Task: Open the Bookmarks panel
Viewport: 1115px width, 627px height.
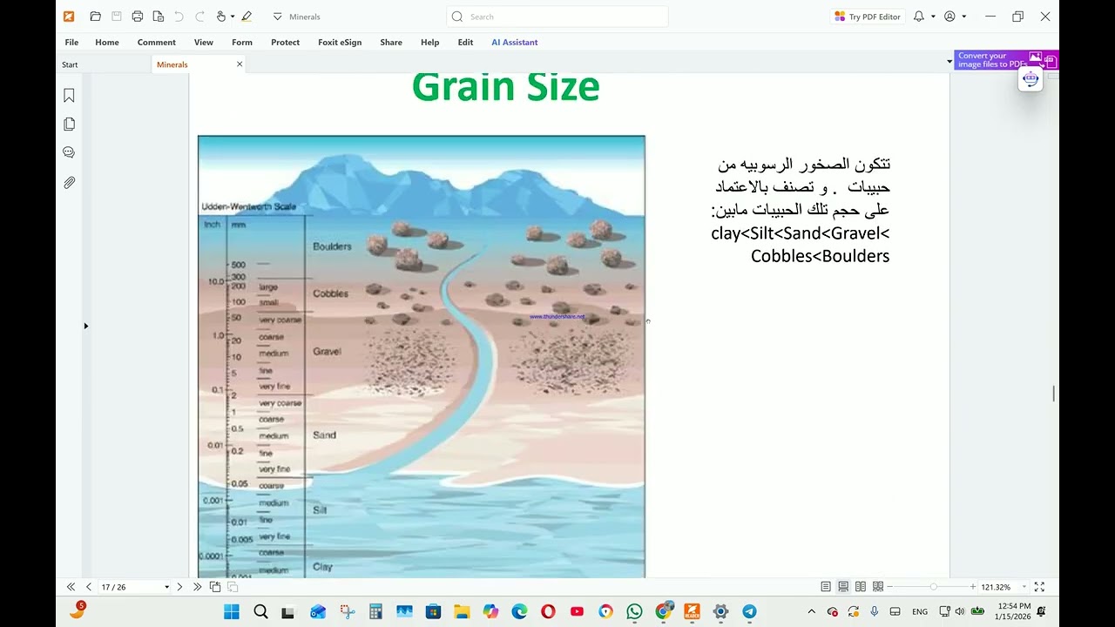Action: 69,96
